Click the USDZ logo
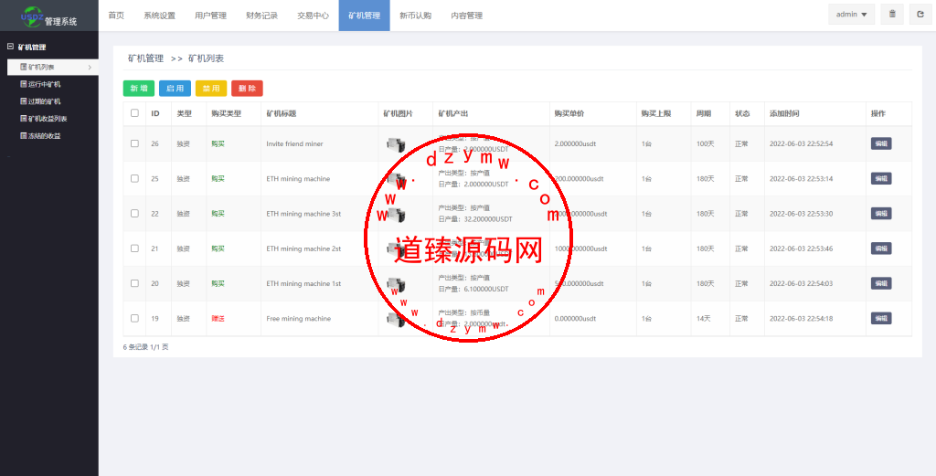The height and width of the screenshot is (476, 936). pyautogui.click(x=32, y=16)
